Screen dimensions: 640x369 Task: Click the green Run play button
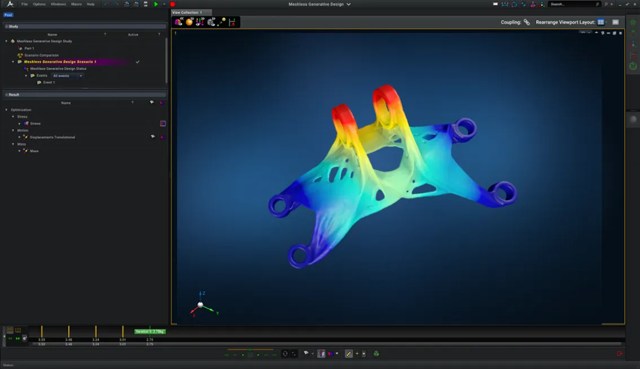(x=156, y=4)
